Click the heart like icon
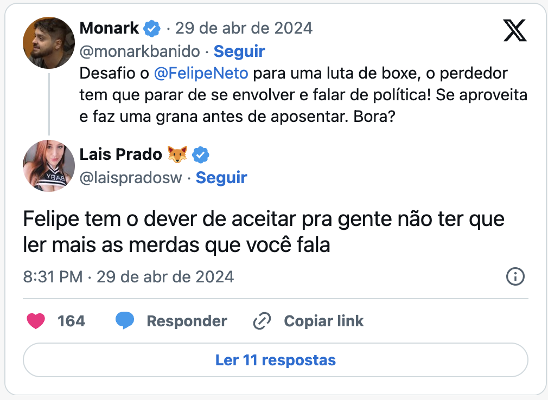Screen dimensions: 548x400 click(x=36, y=321)
